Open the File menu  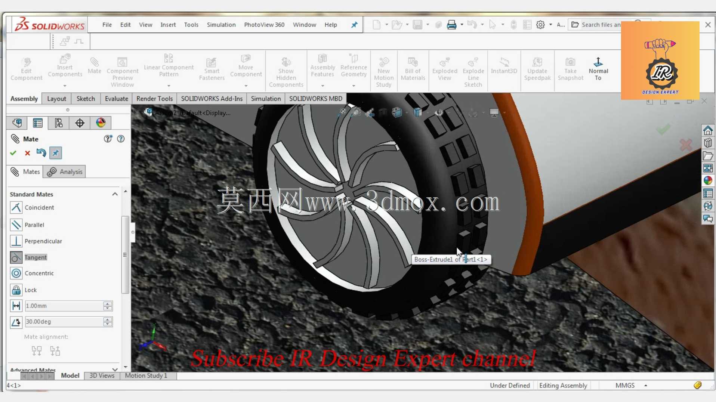107,25
